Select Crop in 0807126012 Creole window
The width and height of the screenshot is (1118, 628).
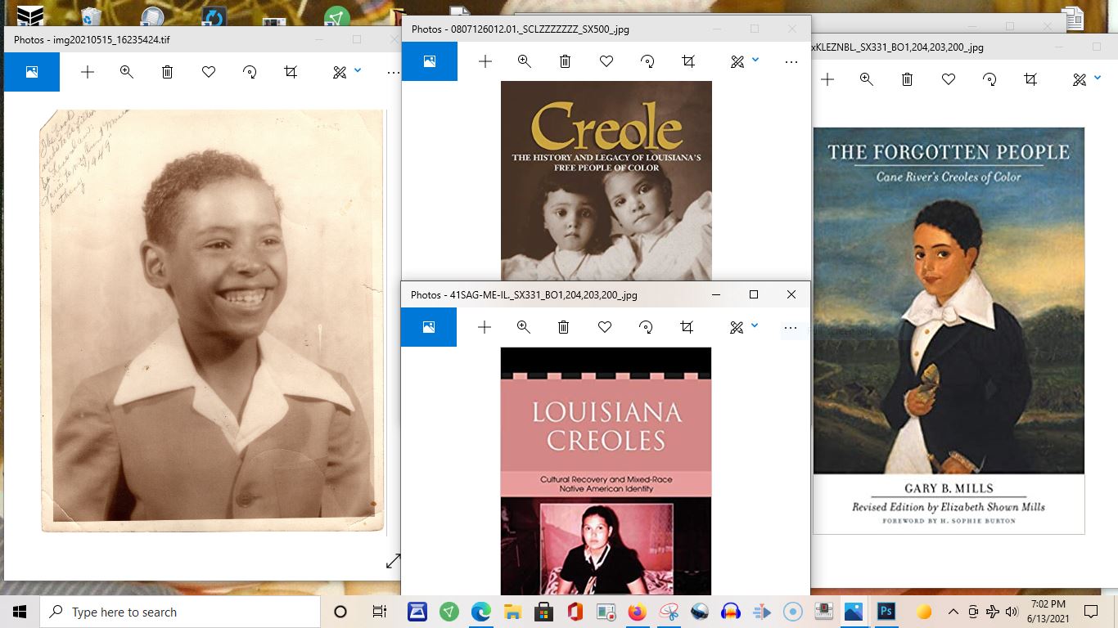[688, 61]
